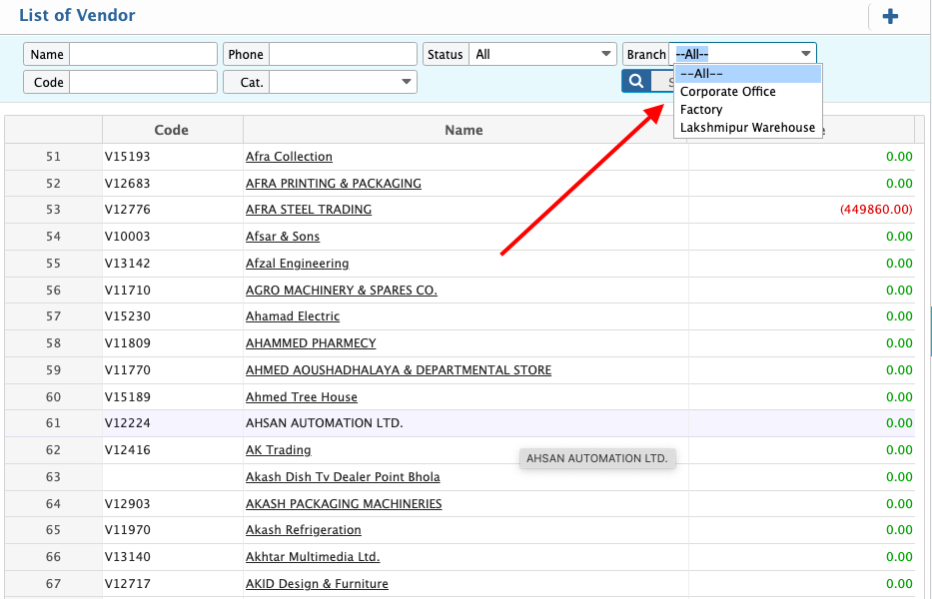This screenshot has height=599, width=932.
Task: Click the magnifying glass search icon
Action: click(635, 82)
